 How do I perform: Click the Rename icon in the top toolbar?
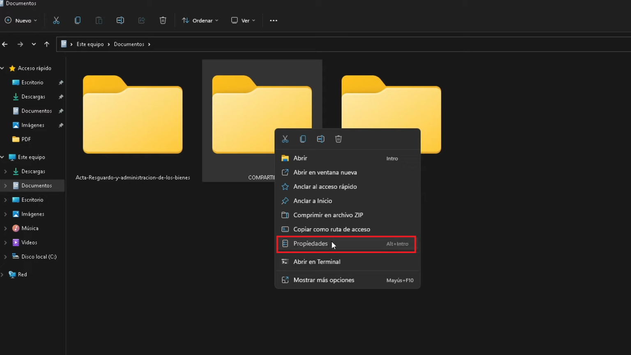(120, 21)
